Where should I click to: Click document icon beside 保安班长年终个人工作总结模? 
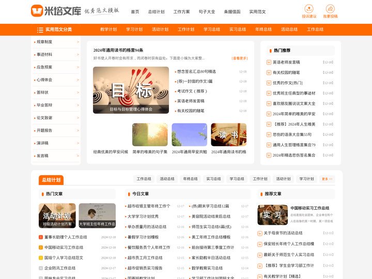click(260, 244)
